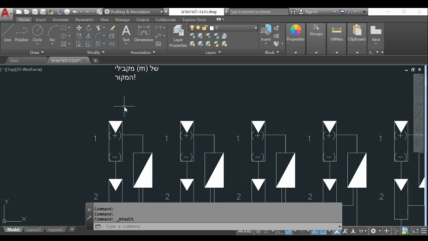Screen dimensions: 428x241
Task: Choose the Trim scissors tool
Action: (x=98, y=28)
